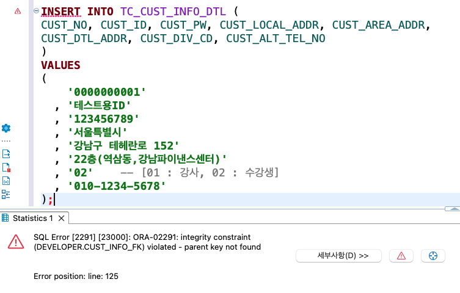Viewport: 460px width, 293px height.
Task: Click the column name CUST_AREA_ADDR
Action: tap(379, 25)
